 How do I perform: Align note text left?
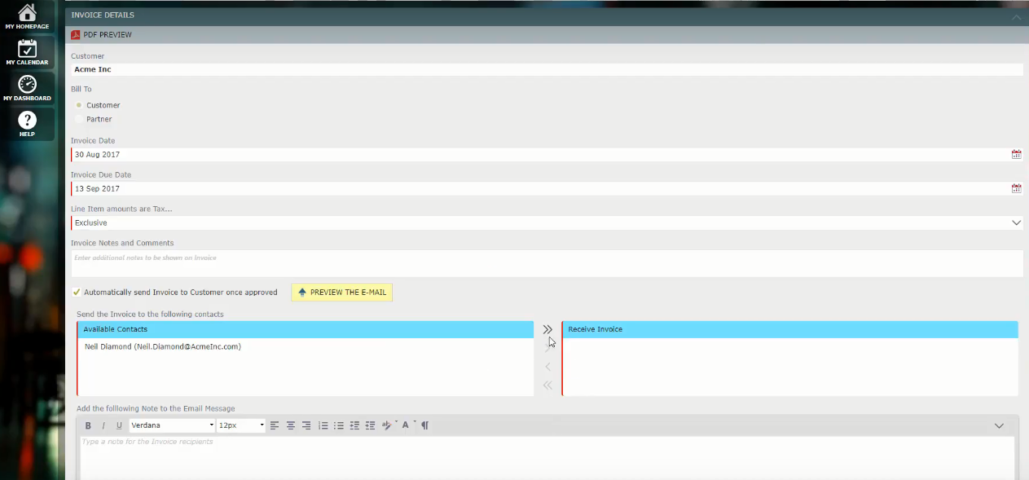click(x=275, y=425)
